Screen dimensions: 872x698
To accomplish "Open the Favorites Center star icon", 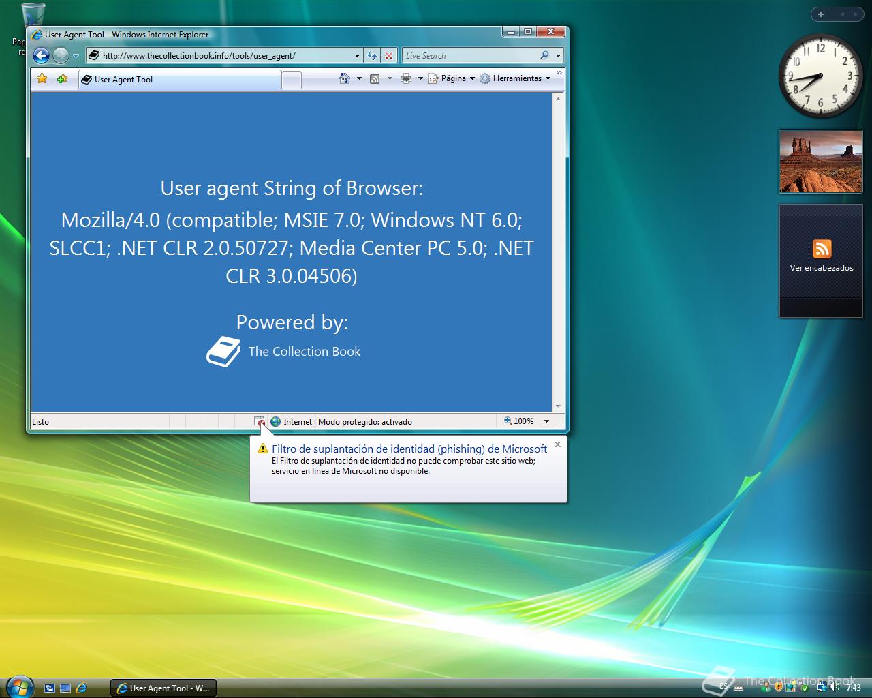I will (42, 79).
